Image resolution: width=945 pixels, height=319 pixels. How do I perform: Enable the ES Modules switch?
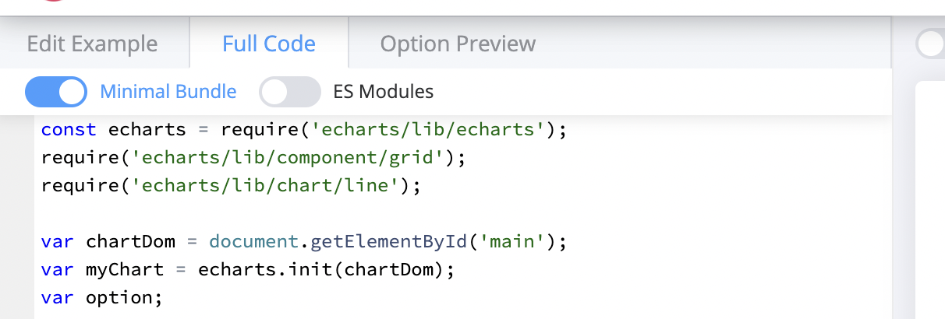click(x=290, y=92)
